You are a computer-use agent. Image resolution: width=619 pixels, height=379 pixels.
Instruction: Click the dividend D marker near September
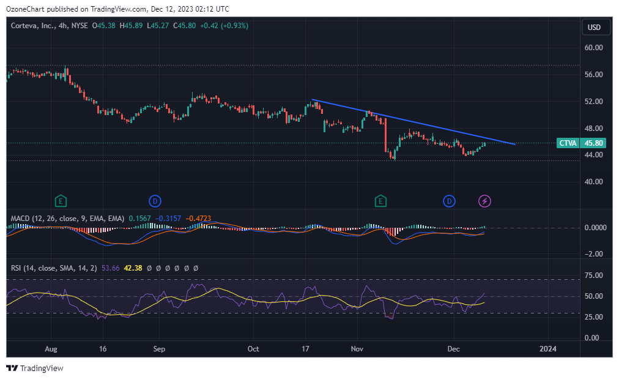[x=155, y=201]
